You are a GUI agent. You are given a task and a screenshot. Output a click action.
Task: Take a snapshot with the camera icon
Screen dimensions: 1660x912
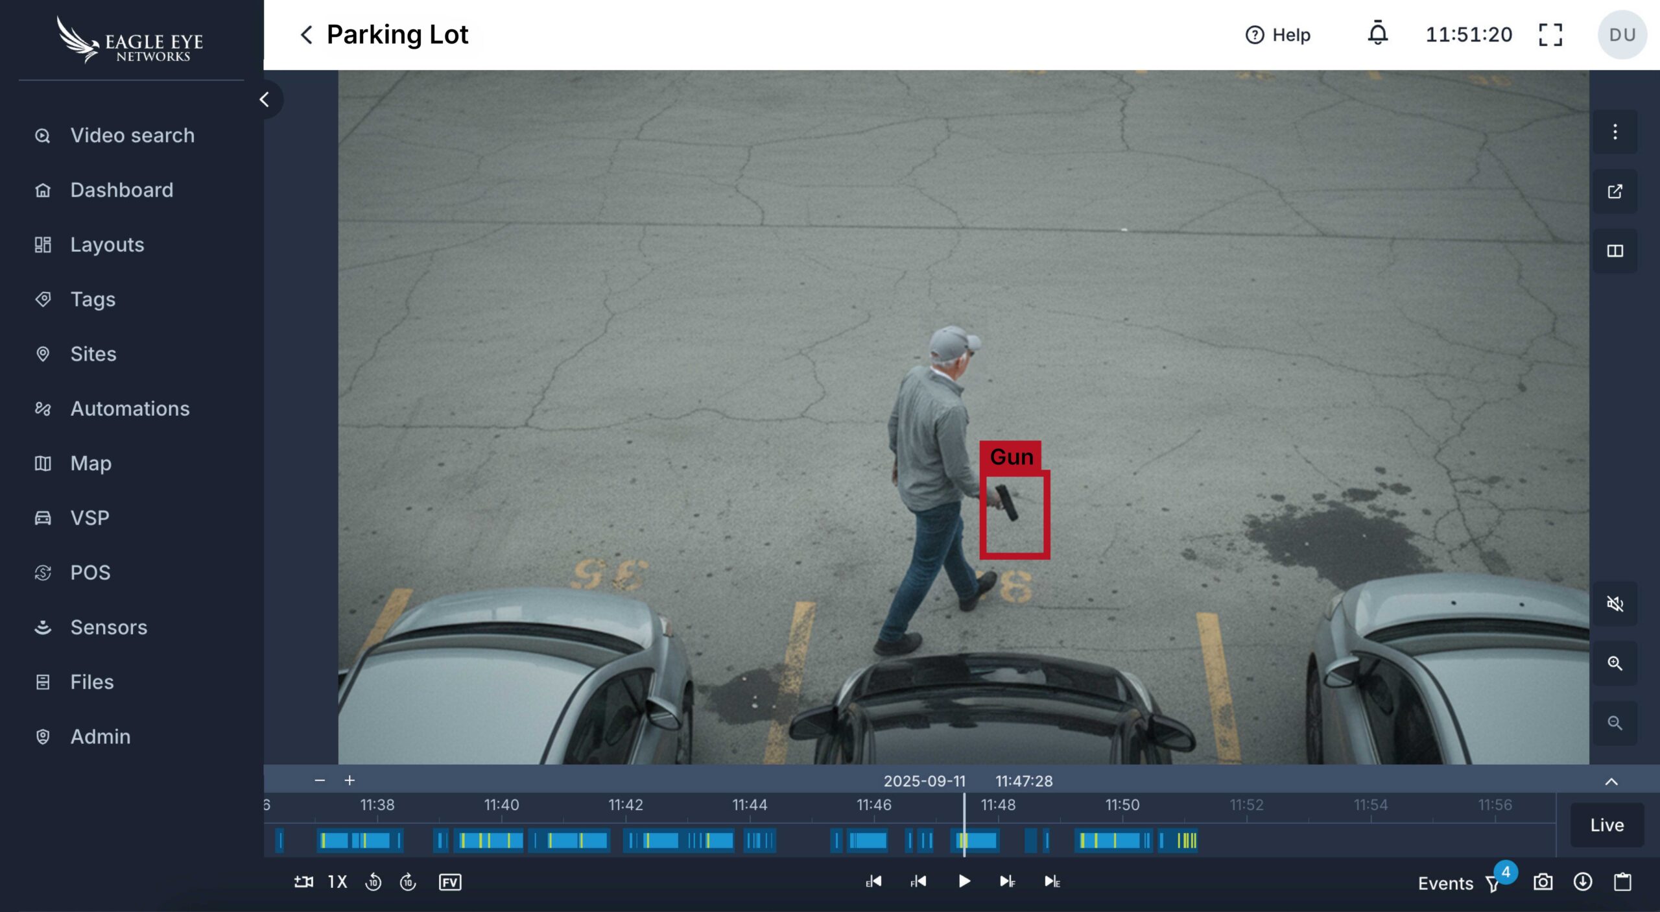tap(1543, 882)
